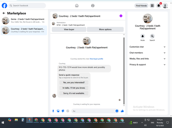Choose a sticker icon
172x128 pixels.
click(x=63, y=111)
